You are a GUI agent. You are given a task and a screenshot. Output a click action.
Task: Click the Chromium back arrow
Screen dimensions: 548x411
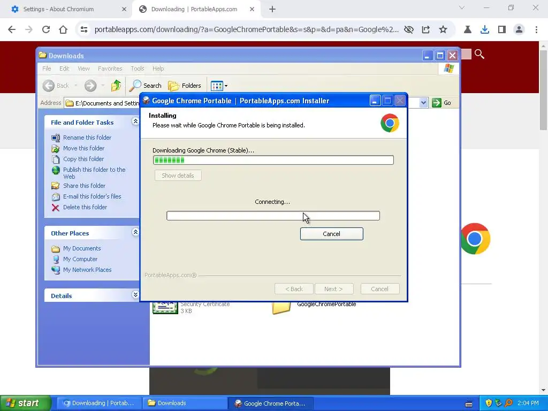(x=12, y=29)
